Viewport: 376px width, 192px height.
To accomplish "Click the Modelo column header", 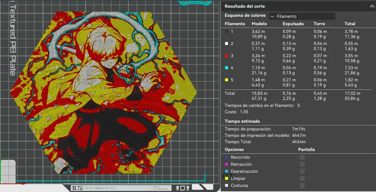I will click(259, 24).
